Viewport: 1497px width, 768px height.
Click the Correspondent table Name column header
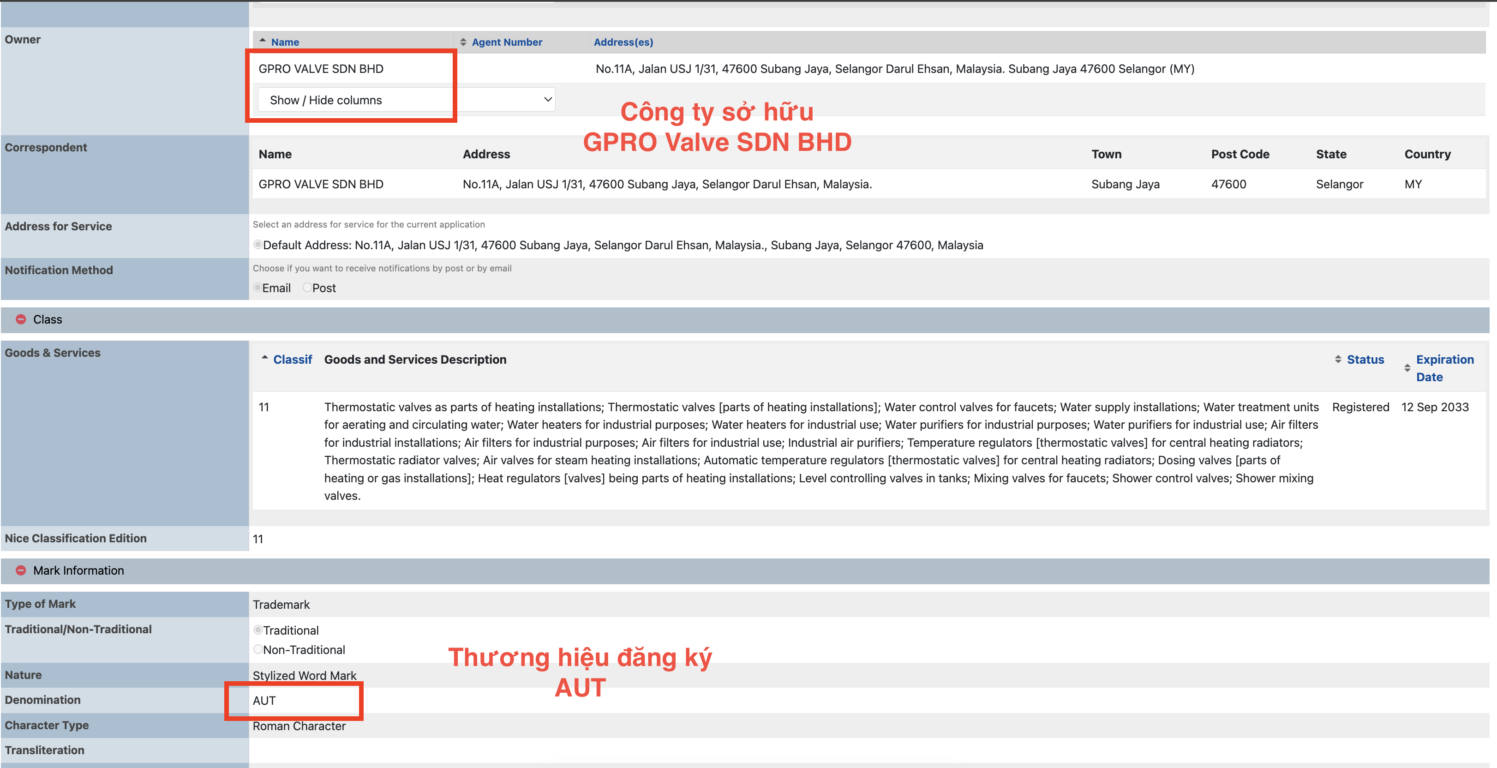[x=275, y=154]
